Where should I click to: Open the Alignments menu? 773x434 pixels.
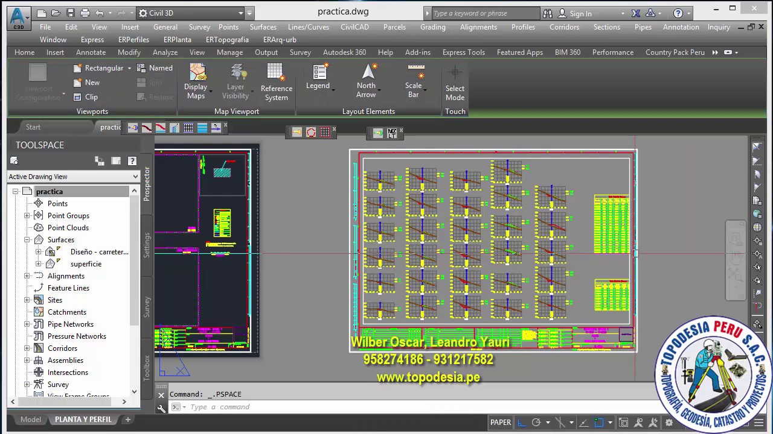pos(478,27)
